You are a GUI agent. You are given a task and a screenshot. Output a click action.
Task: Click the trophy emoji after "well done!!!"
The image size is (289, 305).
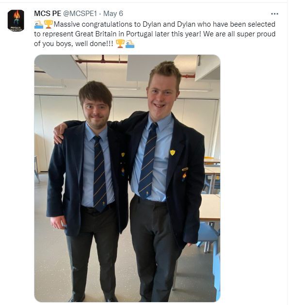pyautogui.click(x=120, y=44)
